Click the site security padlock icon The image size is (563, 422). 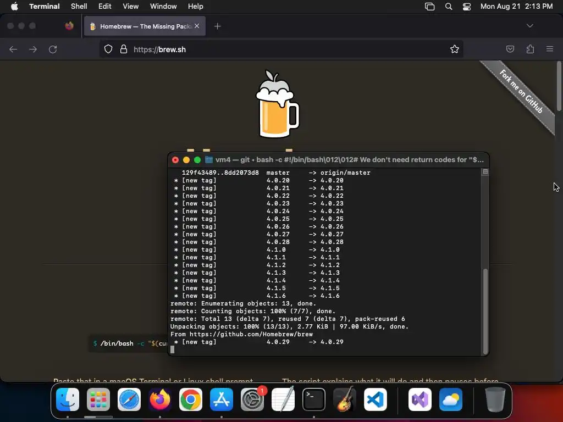click(124, 49)
